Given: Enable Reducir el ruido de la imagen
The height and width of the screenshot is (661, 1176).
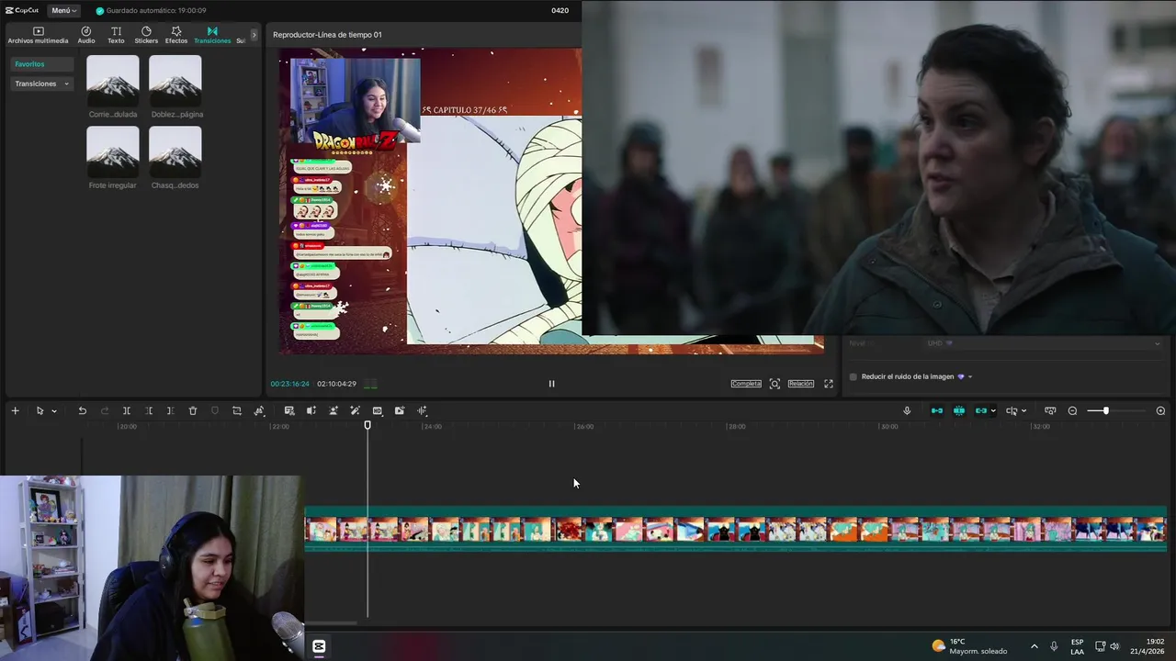Looking at the screenshot, I should coord(853,376).
